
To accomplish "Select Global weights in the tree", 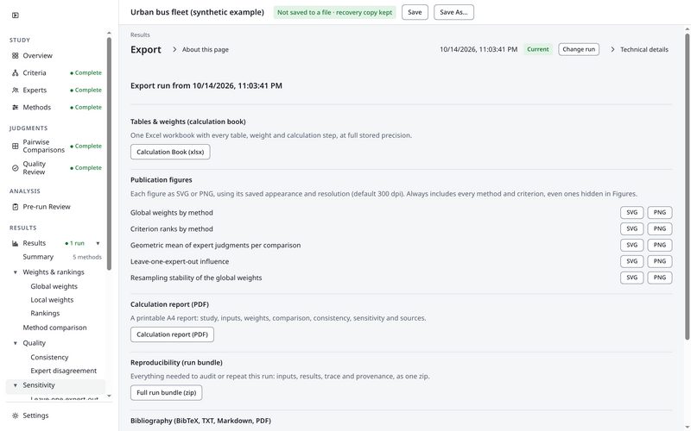I will point(54,286).
